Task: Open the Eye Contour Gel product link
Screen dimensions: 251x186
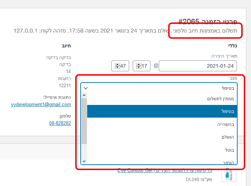Action: 165,170
